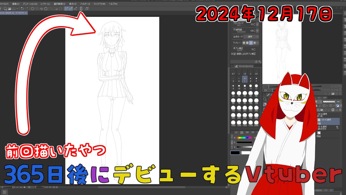Open the レイヤー(L) menu
The image size is (346, 195).
(45, 4)
